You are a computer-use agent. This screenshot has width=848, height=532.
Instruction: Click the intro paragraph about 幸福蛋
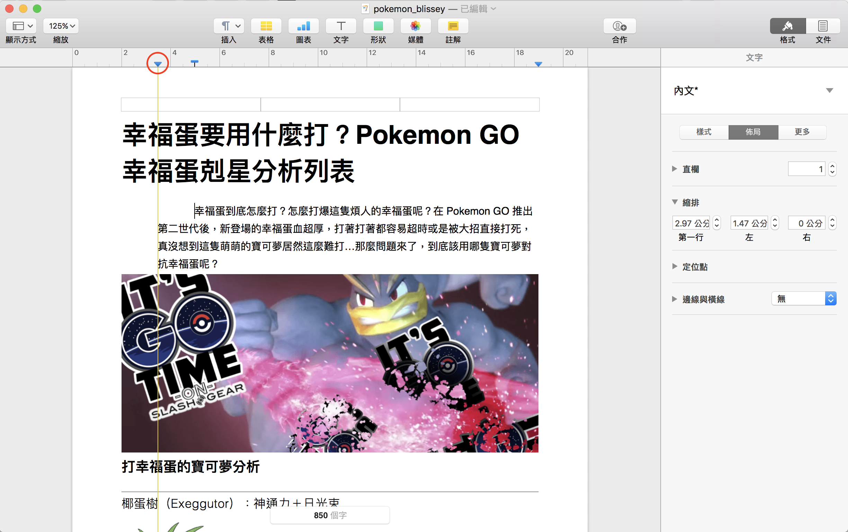(x=345, y=237)
